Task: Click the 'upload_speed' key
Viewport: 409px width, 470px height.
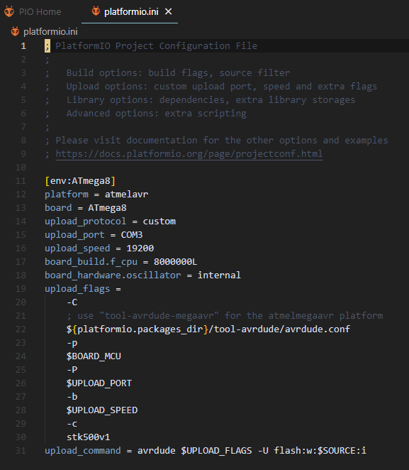Action: point(77,248)
